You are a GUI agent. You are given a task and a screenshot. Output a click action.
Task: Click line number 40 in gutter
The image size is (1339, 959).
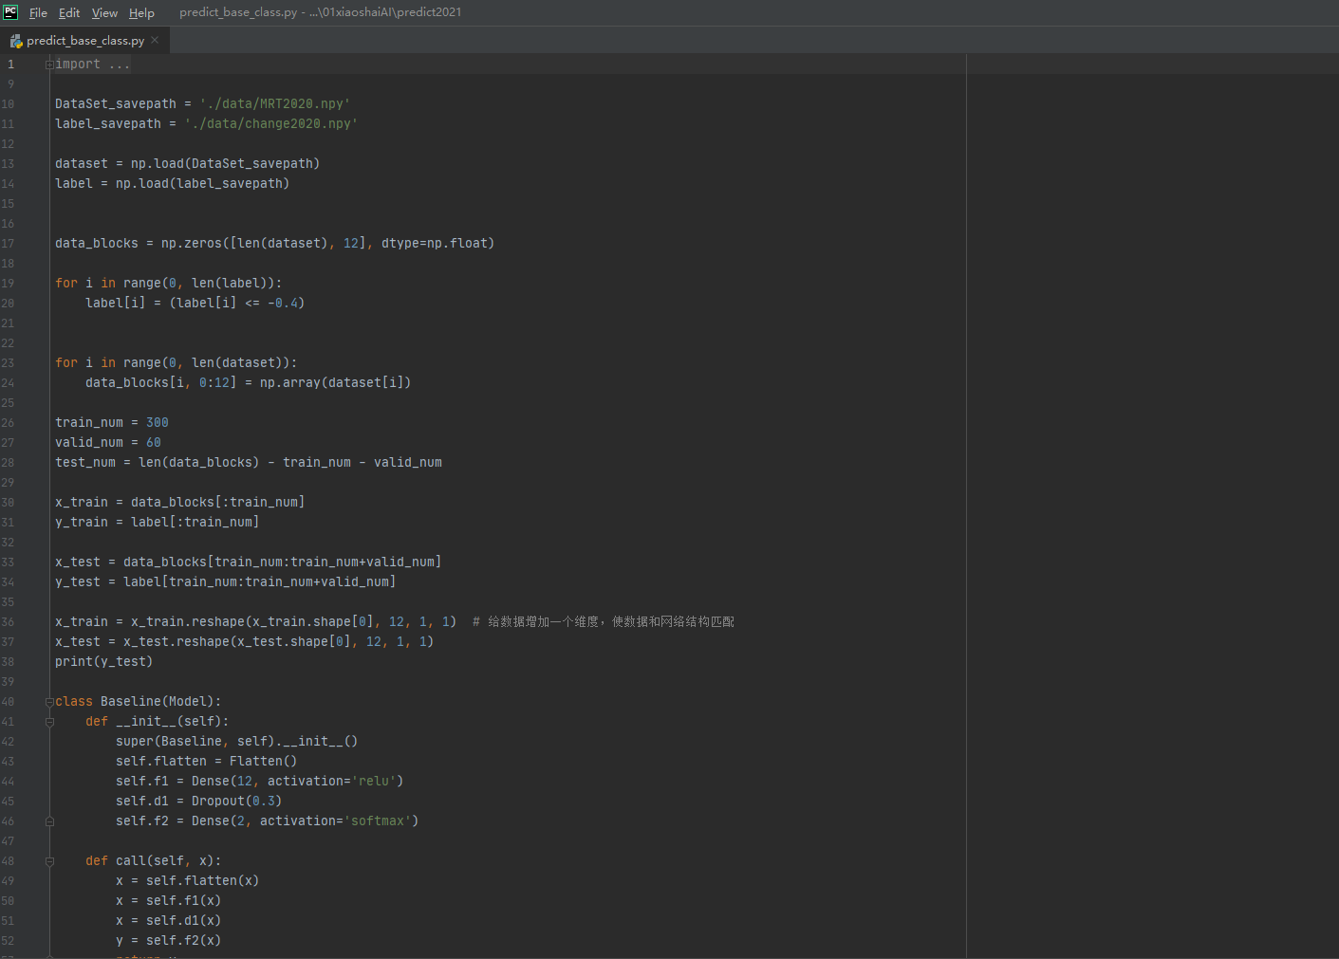click(x=8, y=702)
